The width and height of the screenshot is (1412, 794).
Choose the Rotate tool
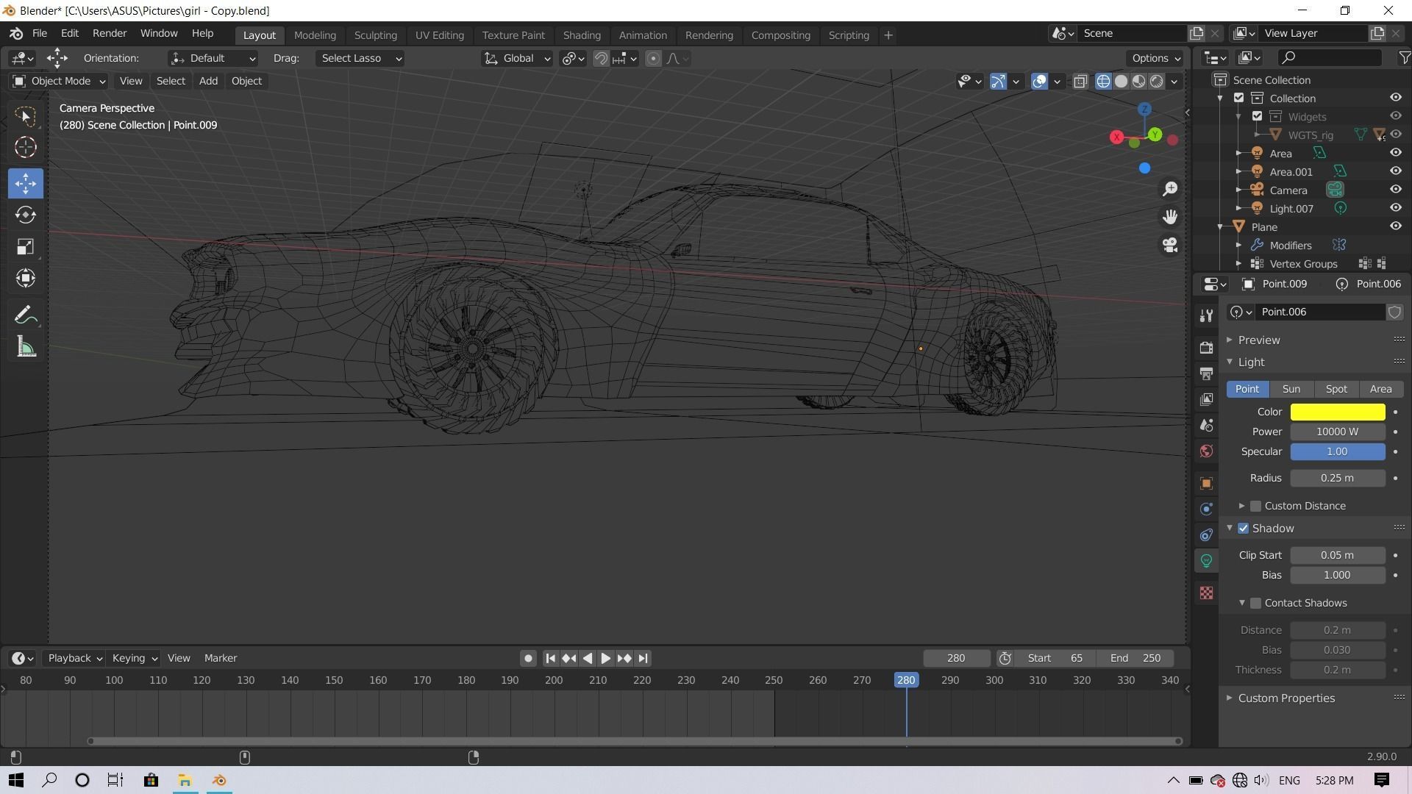(26, 215)
